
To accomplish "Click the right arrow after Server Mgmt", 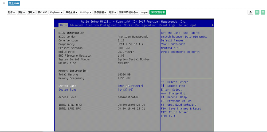I will [213, 25].
